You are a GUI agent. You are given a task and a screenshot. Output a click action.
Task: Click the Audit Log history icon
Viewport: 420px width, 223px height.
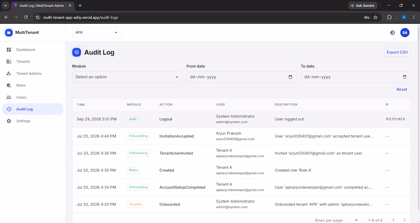point(9,109)
